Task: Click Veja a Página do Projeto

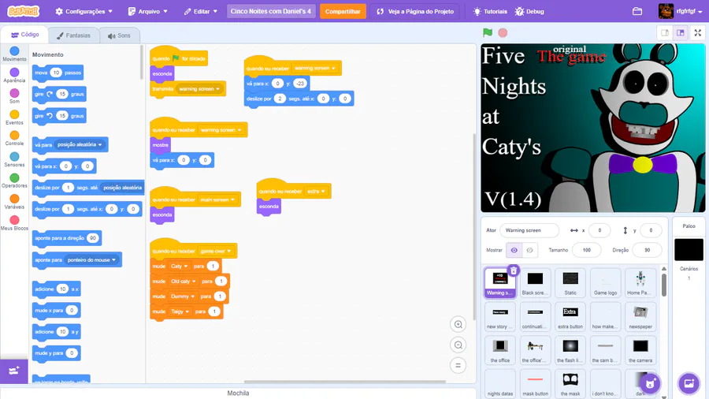Action: click(x=415, y=11)
